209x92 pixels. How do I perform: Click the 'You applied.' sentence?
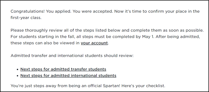point(59,11)
